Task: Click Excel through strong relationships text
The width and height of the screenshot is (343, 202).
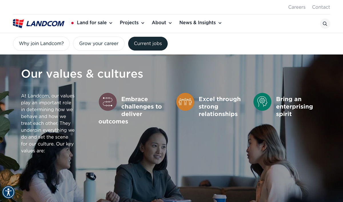Action: [x=220, y=106]
